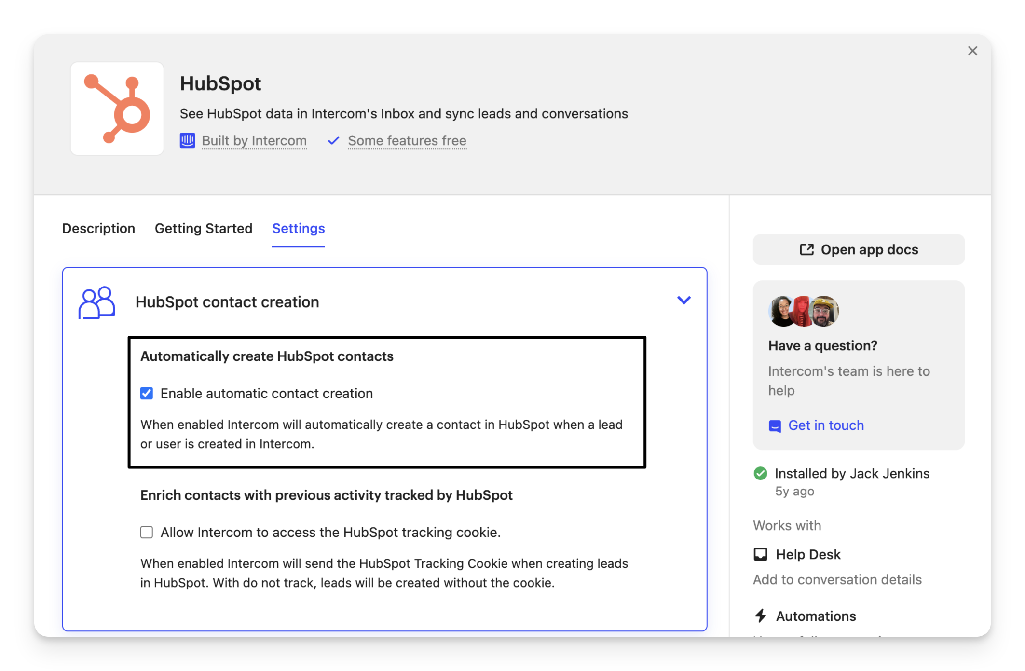Click the contacts people icon
This screenshot has width=1025, height=671.
96,302
